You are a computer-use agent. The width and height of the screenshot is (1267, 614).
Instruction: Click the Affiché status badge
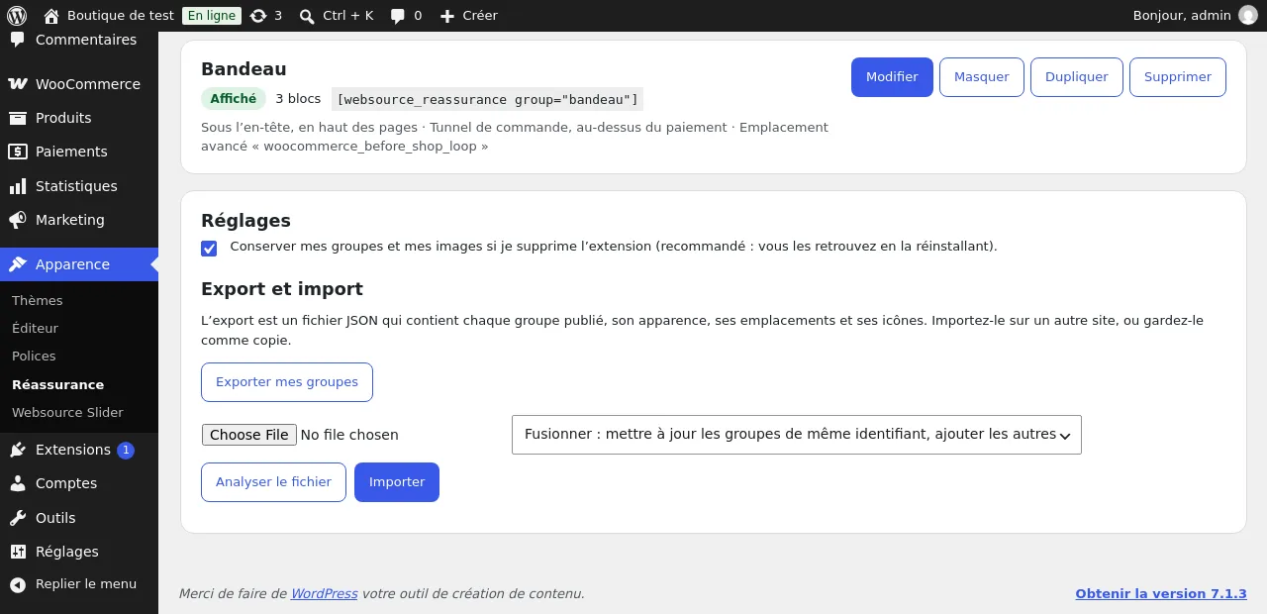click(x=234, y=99)
